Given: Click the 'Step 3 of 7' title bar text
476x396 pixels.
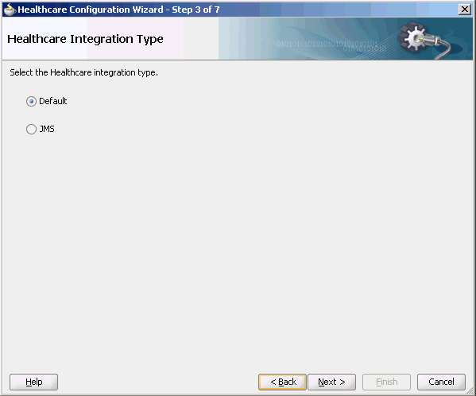Looking at the screenshot, I should (x=195, y=10).
